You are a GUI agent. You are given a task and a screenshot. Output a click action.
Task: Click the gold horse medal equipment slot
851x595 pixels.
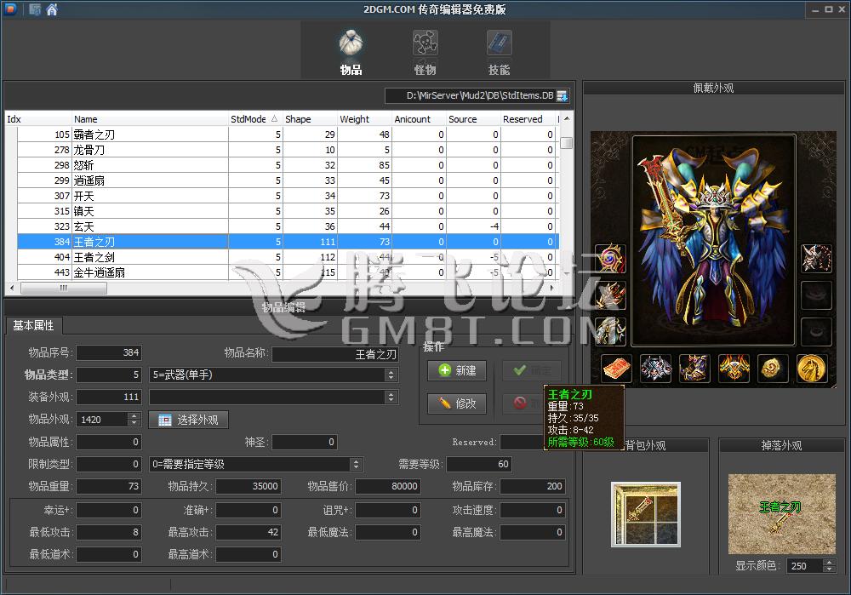[x=812, y=368]
